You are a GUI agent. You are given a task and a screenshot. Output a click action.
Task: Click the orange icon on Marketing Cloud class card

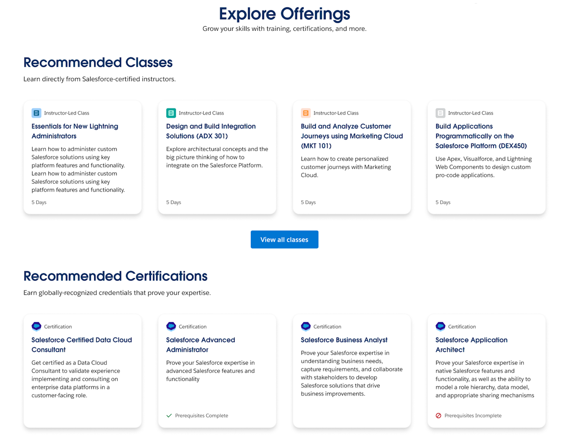coord(306,113)
